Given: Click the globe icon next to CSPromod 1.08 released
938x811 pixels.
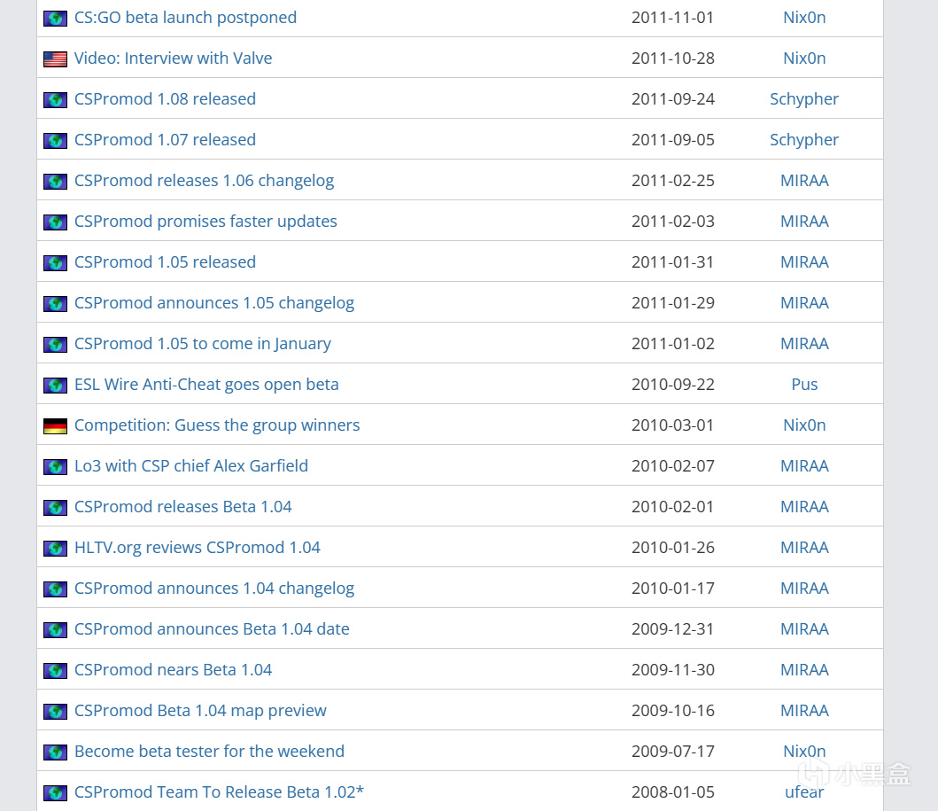Looking at the screenshot, I should click(x=55, y=100).
